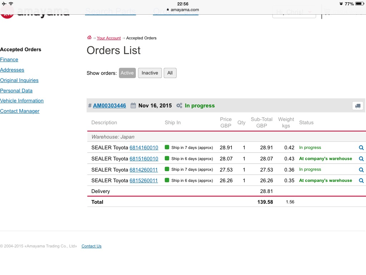Screen dimensions: 366x275
Task: Open part number 6815260011
Action: click(x=144, y=180)
